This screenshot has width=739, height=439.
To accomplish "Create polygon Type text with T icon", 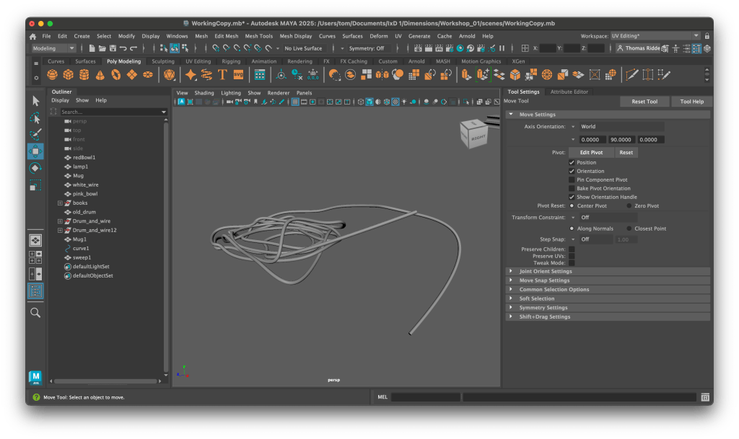I will [x=224, y=74].
